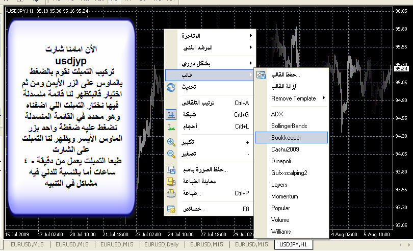This screenshot has width=413, height=251.
Task: Click the Properties icon next to F8
Action: point(171,209)
